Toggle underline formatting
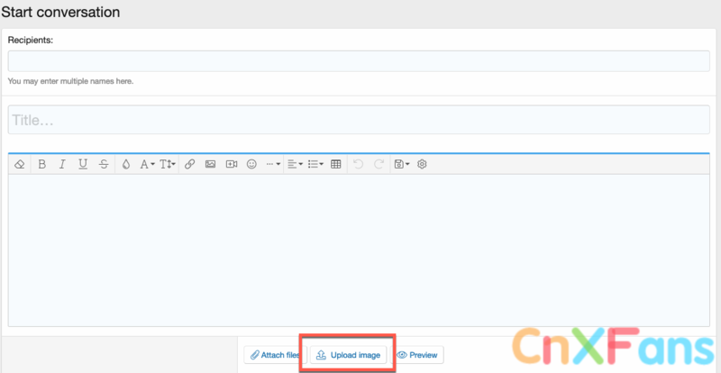The image size is (721, 373). [x=83, y=164]
